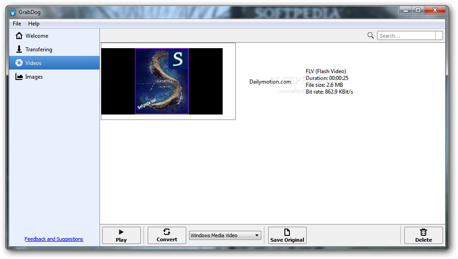Select the Videos section
Screen dimensions: 458x259
coord(55,63)
